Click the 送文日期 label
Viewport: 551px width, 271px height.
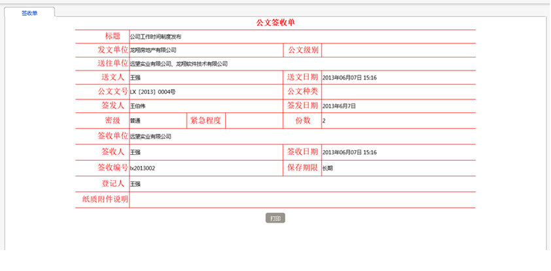pyautogui.click(x=302, y=77)
